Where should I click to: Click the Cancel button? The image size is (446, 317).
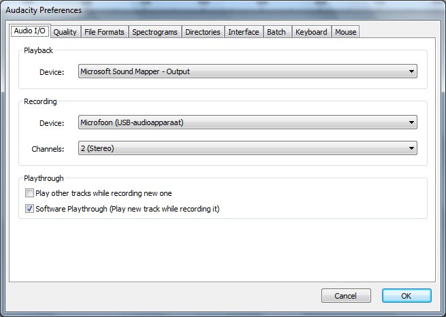[x=346, y=296]
